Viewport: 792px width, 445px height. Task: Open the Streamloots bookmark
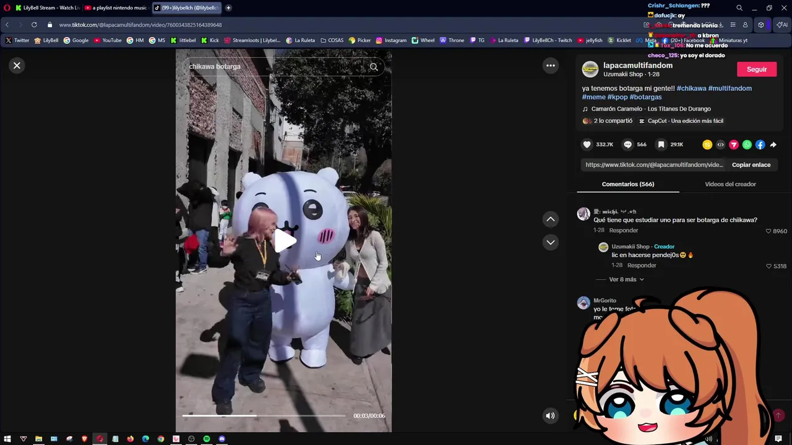[x=252, y=40]
